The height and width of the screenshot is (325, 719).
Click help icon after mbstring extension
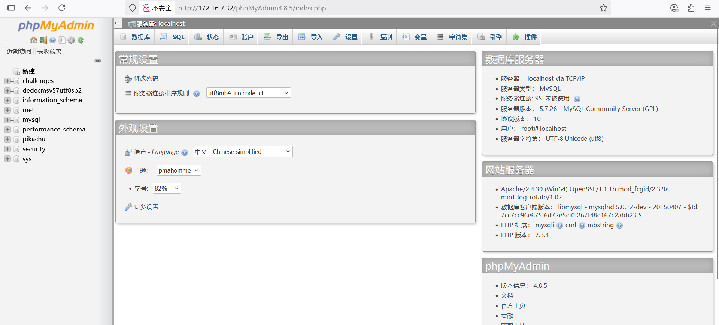coord(619,225)
